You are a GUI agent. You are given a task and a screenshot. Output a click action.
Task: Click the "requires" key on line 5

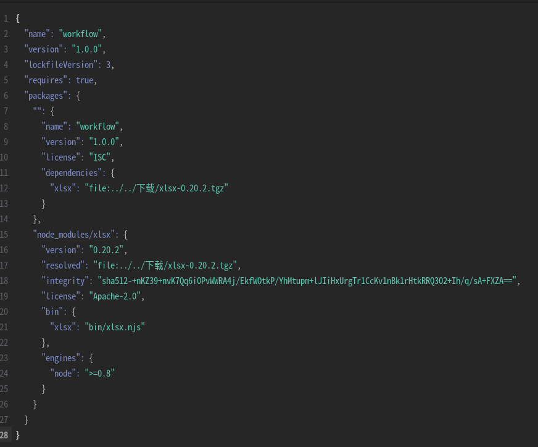46,80
